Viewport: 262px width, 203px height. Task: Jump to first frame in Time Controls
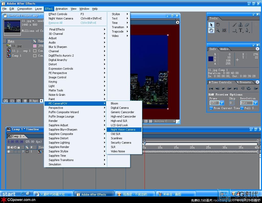click(211, 89)
